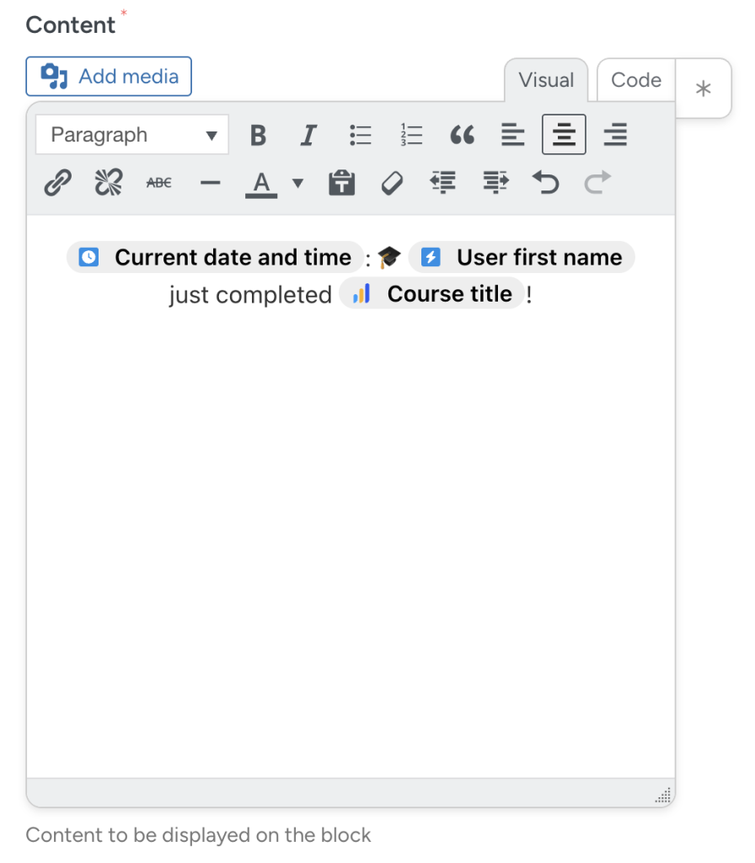The width and height of the screenshot is (755, 863).
Task: Click the Redo icon
Action: pyautogui.click(x=597, y=182)
